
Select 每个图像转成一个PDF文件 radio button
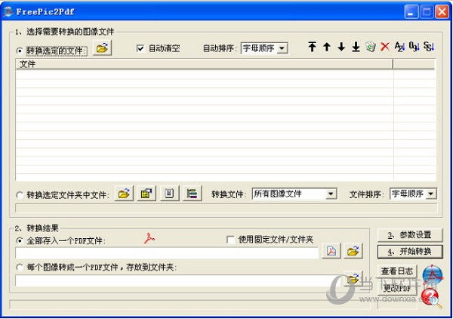(x=20, y=267)
